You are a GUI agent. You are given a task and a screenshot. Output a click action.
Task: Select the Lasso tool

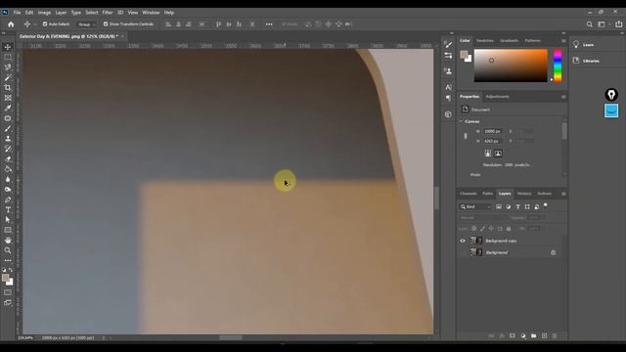click(x=8, y=67)
